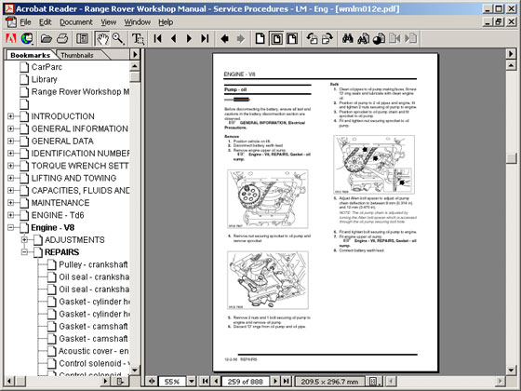Open the zoom percentage dropdown arrow
The width and height of the screenshot is (521, 391).
(192, 381)
